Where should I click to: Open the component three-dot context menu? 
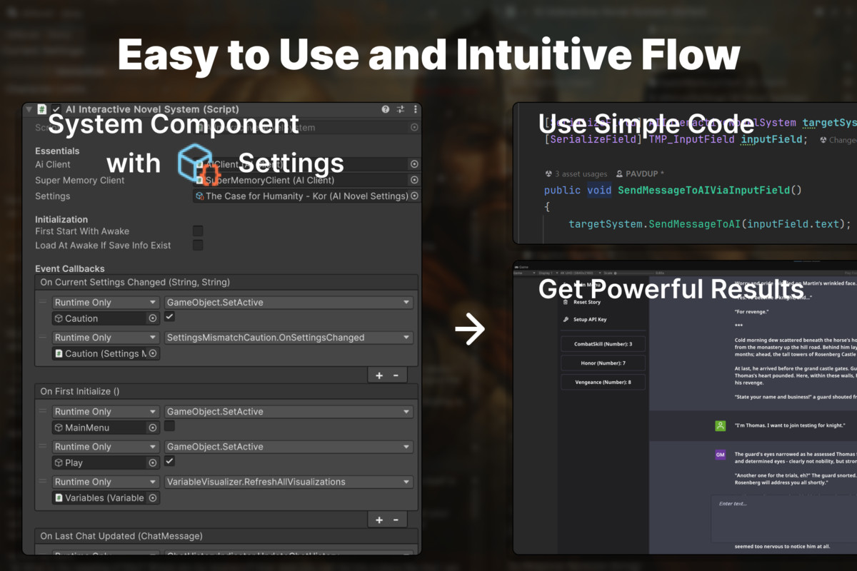point(415,109)
